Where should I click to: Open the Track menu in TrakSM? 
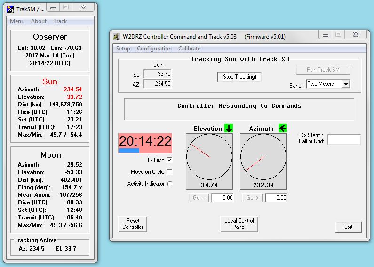click(x=60, y=21)
